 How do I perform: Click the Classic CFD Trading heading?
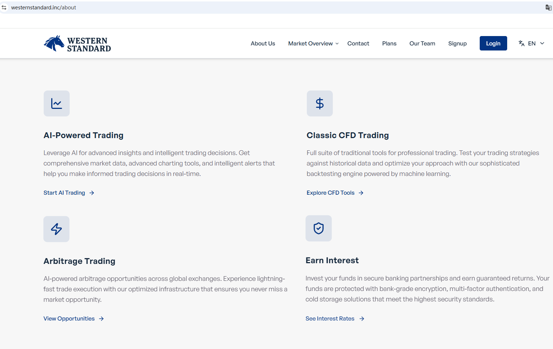(x=348, y=135)
